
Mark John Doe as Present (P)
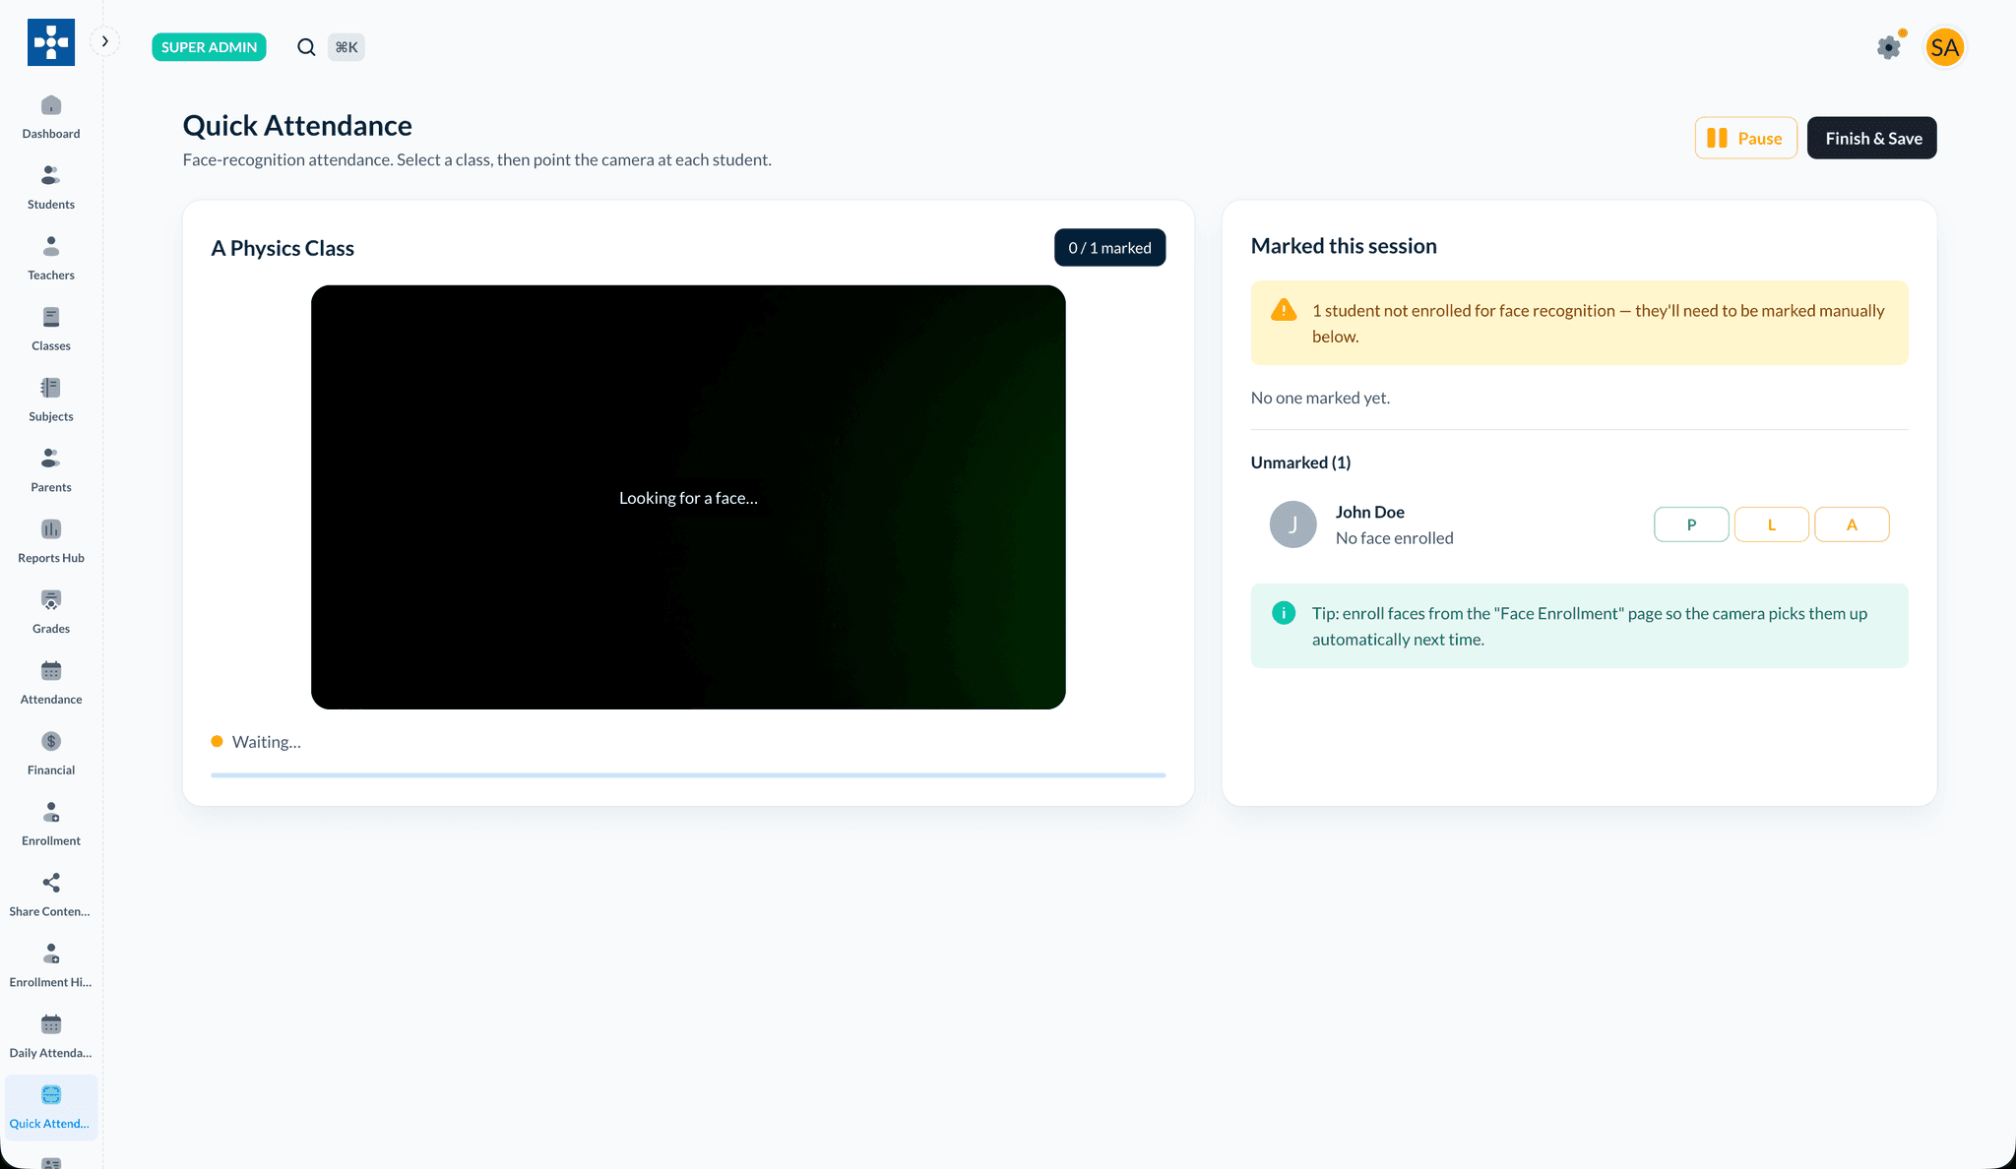[x=1691, y=524]
